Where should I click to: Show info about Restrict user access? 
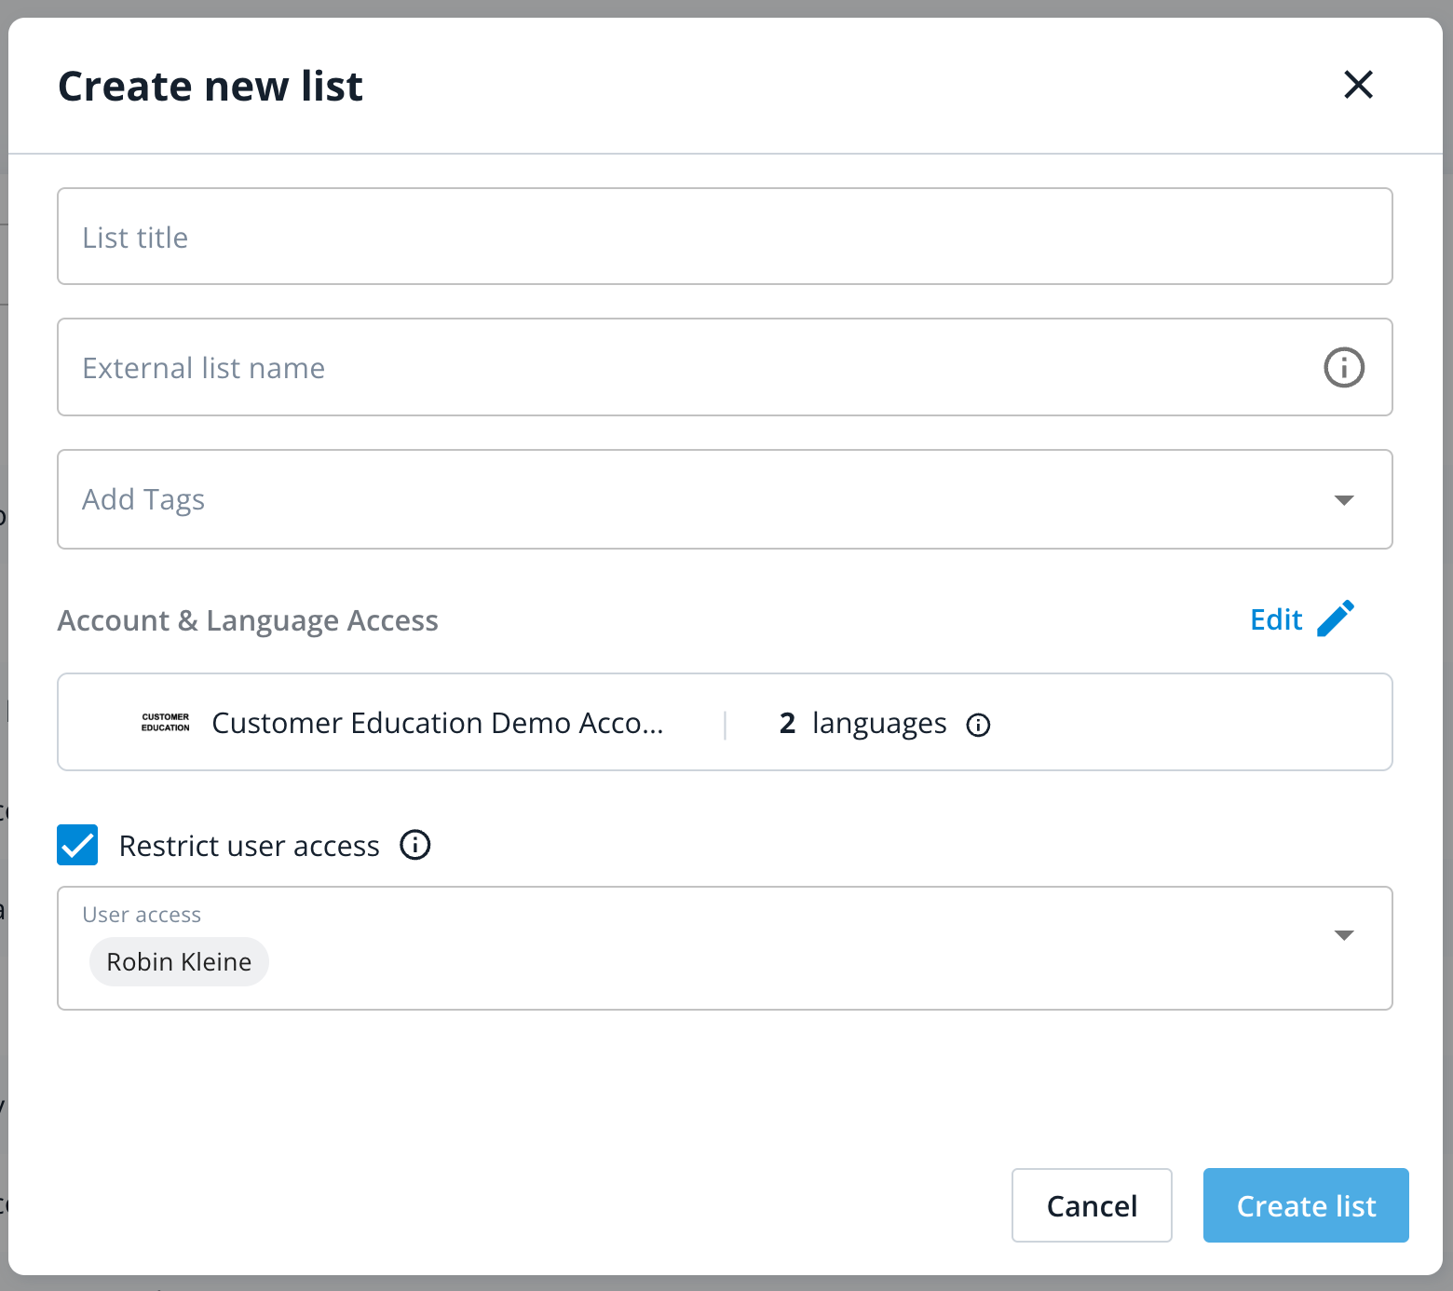[x=414, y=845]
